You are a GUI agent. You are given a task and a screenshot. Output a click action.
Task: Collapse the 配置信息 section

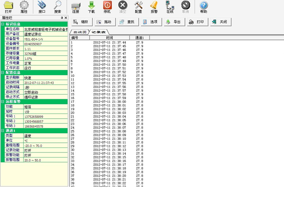pos(3,73)
